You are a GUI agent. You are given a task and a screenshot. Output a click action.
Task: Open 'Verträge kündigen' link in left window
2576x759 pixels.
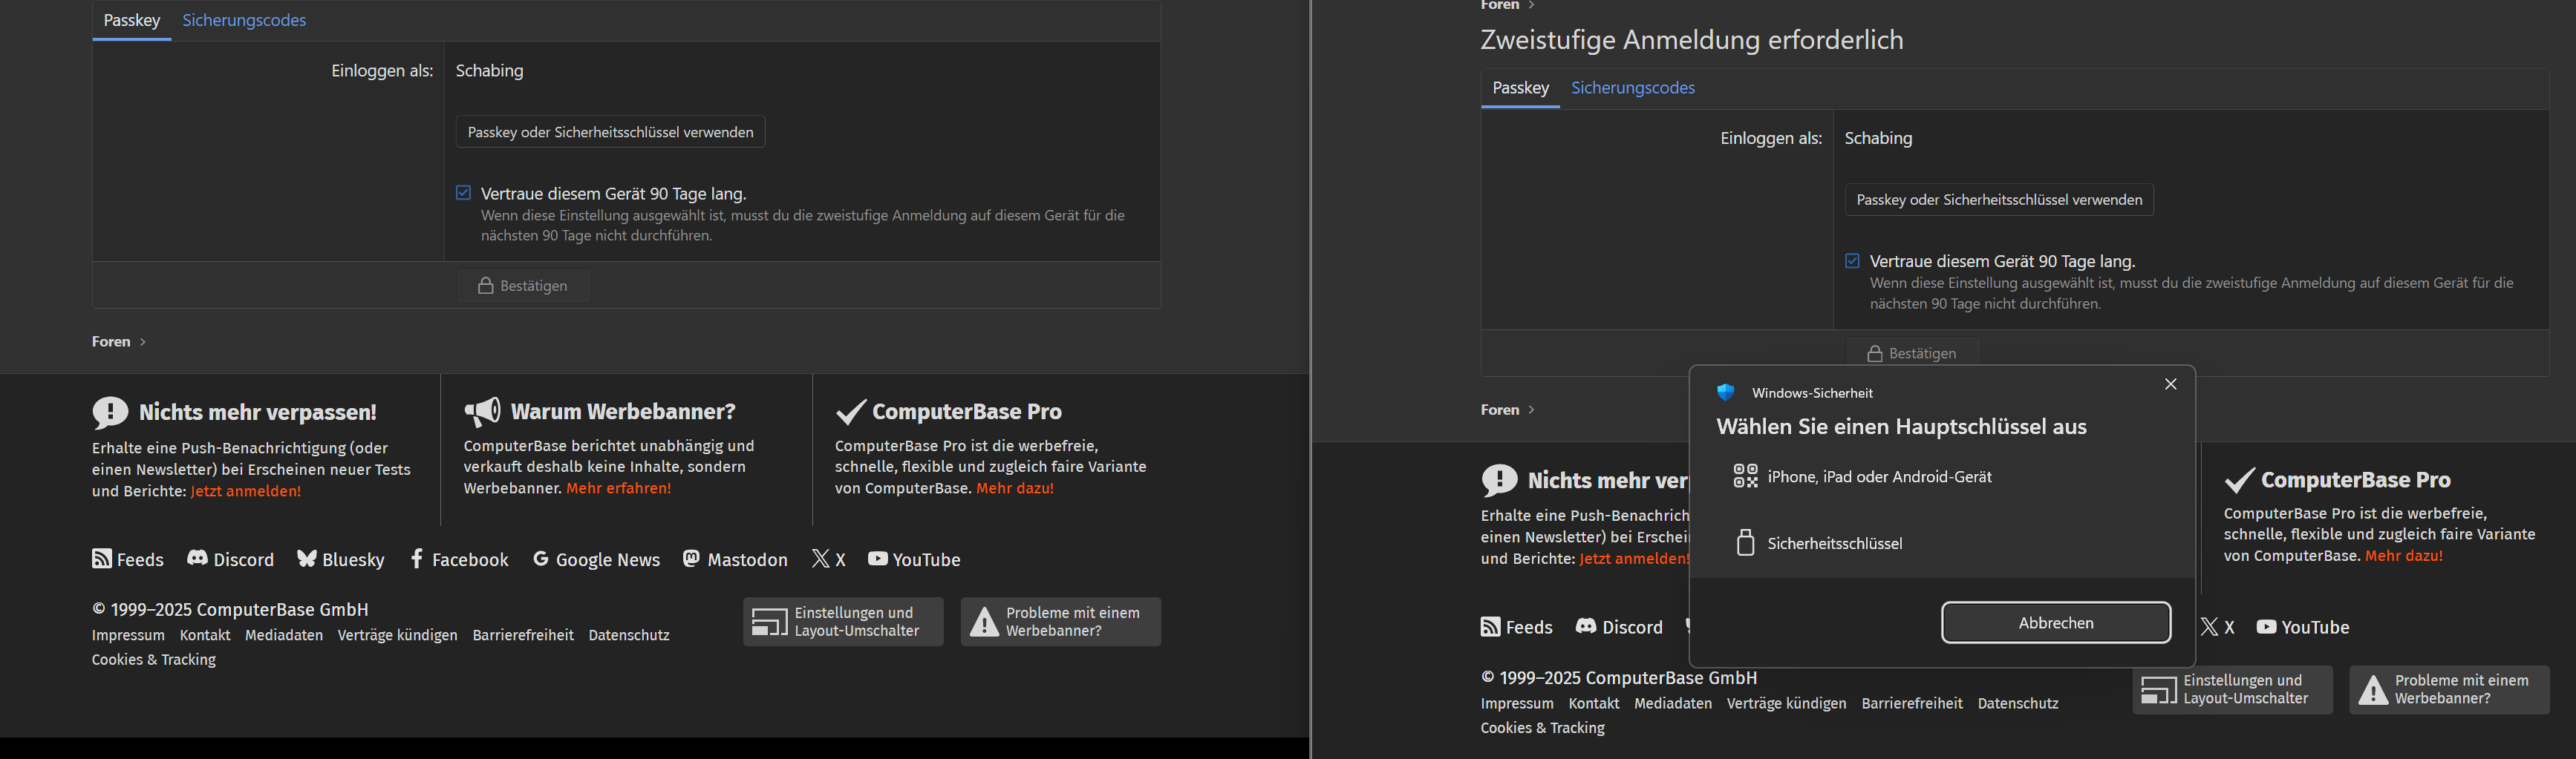pos(398,635)
